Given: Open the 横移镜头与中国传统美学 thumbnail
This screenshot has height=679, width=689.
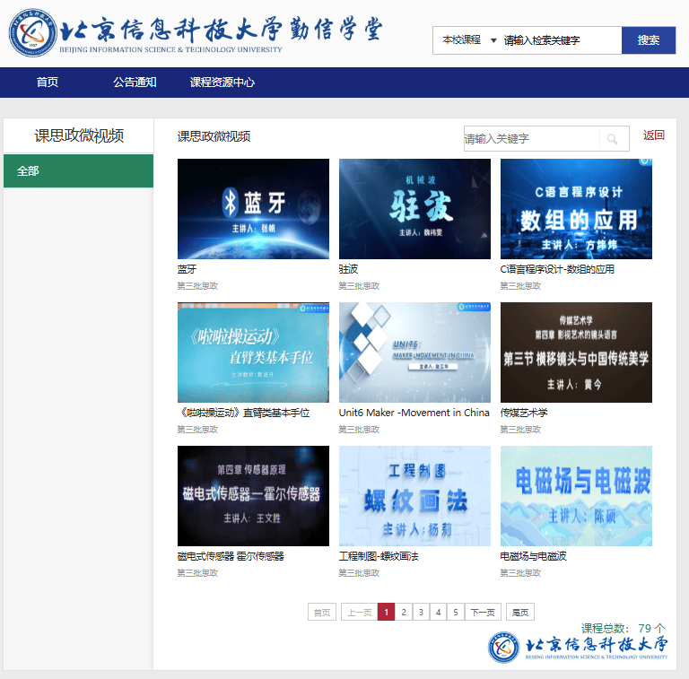Looking at the screenshot, I should pyautogui.click(x=576, y=353).
